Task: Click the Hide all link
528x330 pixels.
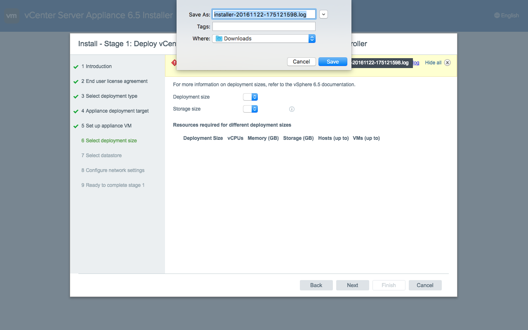Action: point(433,63)
